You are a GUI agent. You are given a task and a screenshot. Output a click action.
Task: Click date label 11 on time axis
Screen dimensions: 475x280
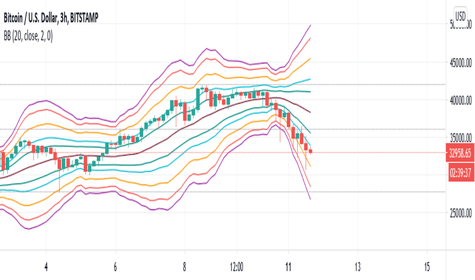(288, 267)
